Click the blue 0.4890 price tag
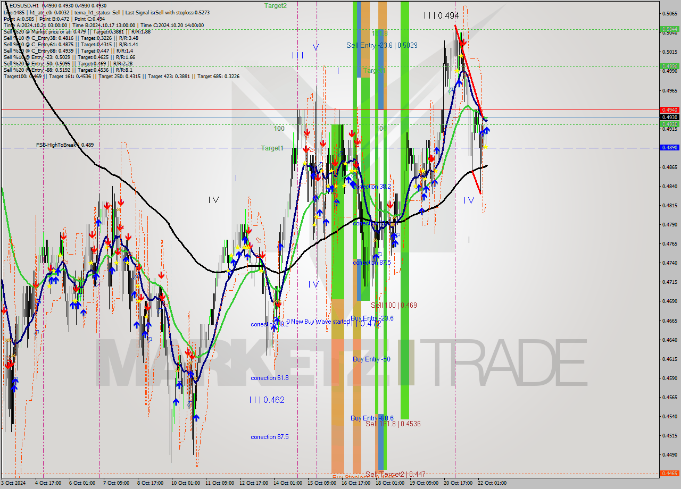681x489 pixels. click(669, 148)
